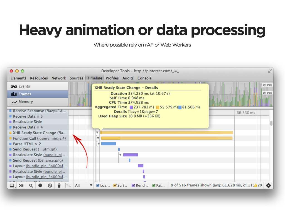Click the magnifier search icon
Viewport: 285px width, 214px height.
click(x=31, y=185)
